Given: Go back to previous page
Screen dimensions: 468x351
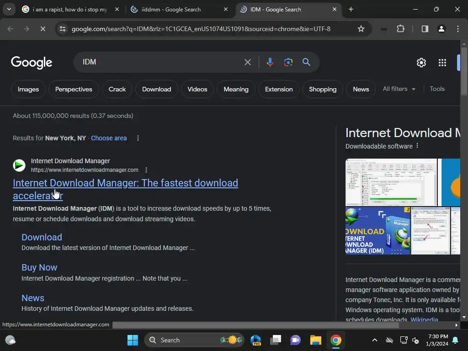Looking at the screenshot, I should coord(10,29).
